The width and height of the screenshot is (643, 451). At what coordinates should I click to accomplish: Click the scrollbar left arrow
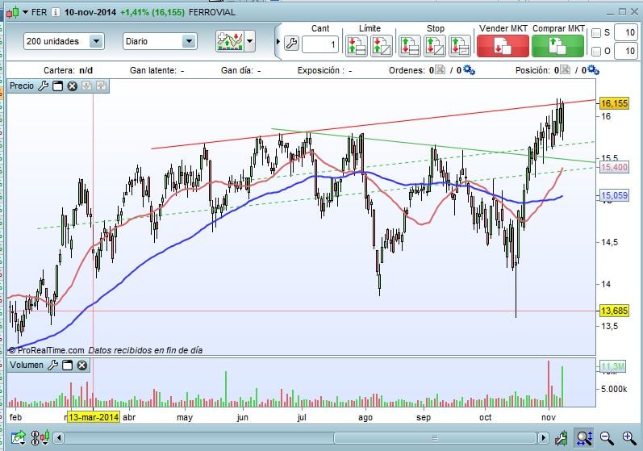[59, 438]
